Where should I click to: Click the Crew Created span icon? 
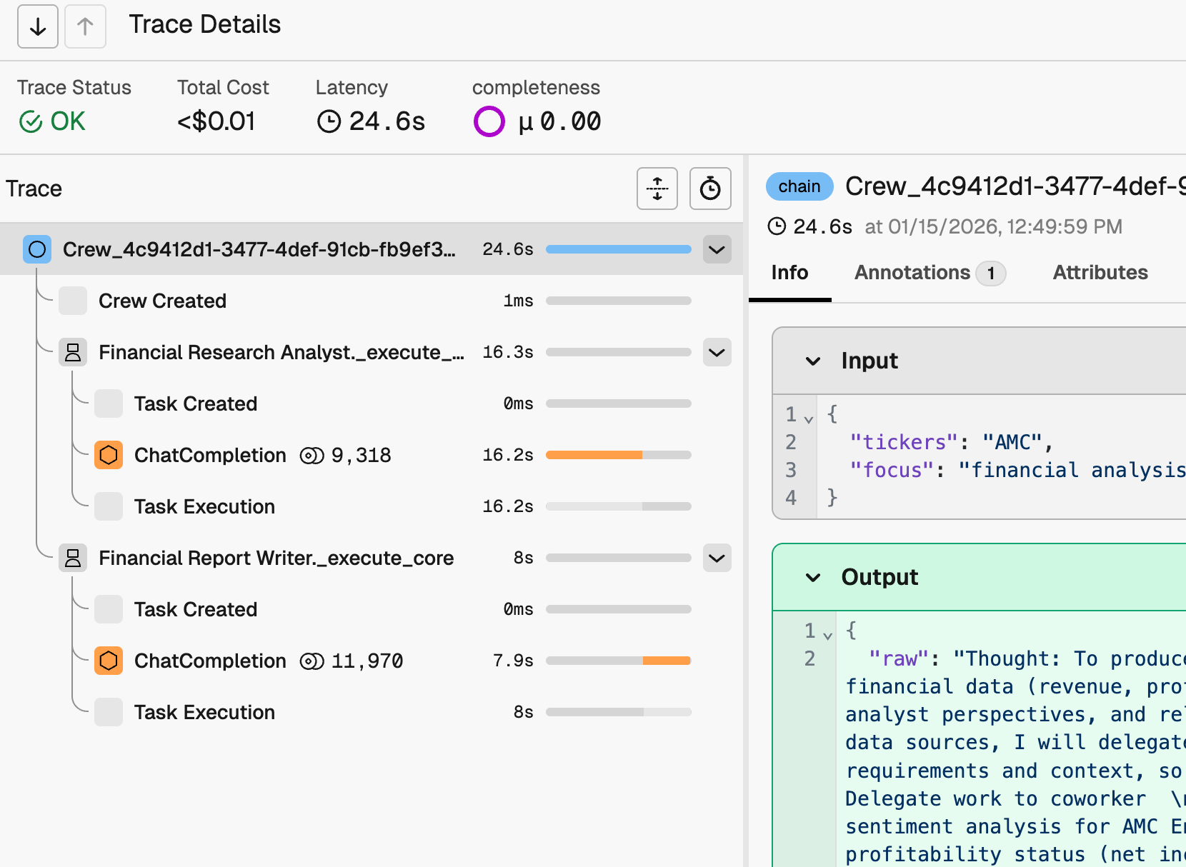(73, 301)
